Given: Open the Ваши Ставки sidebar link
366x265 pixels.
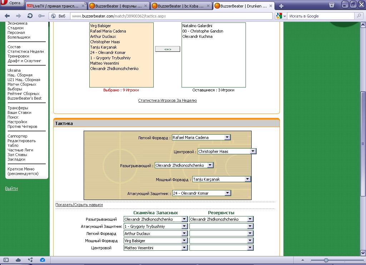Looking at the screenshot, I should (19, 112).
